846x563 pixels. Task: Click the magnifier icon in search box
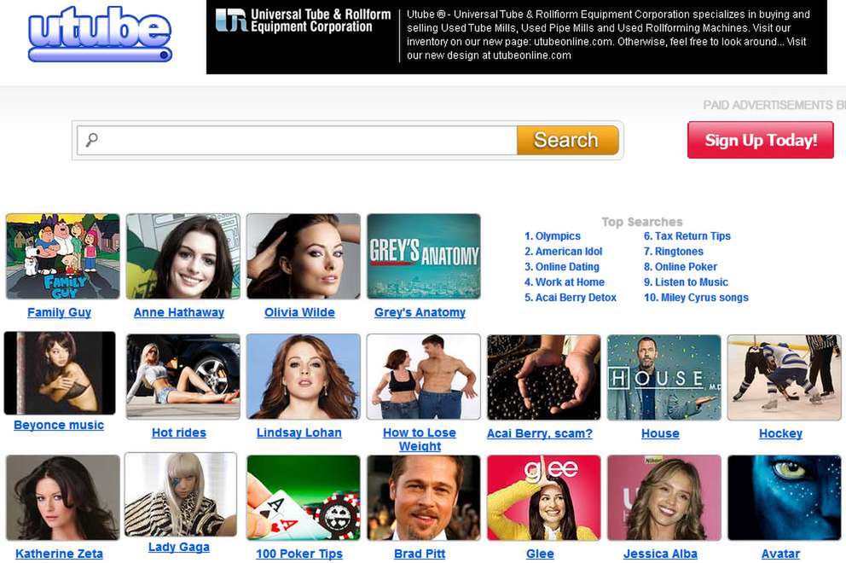92,140
